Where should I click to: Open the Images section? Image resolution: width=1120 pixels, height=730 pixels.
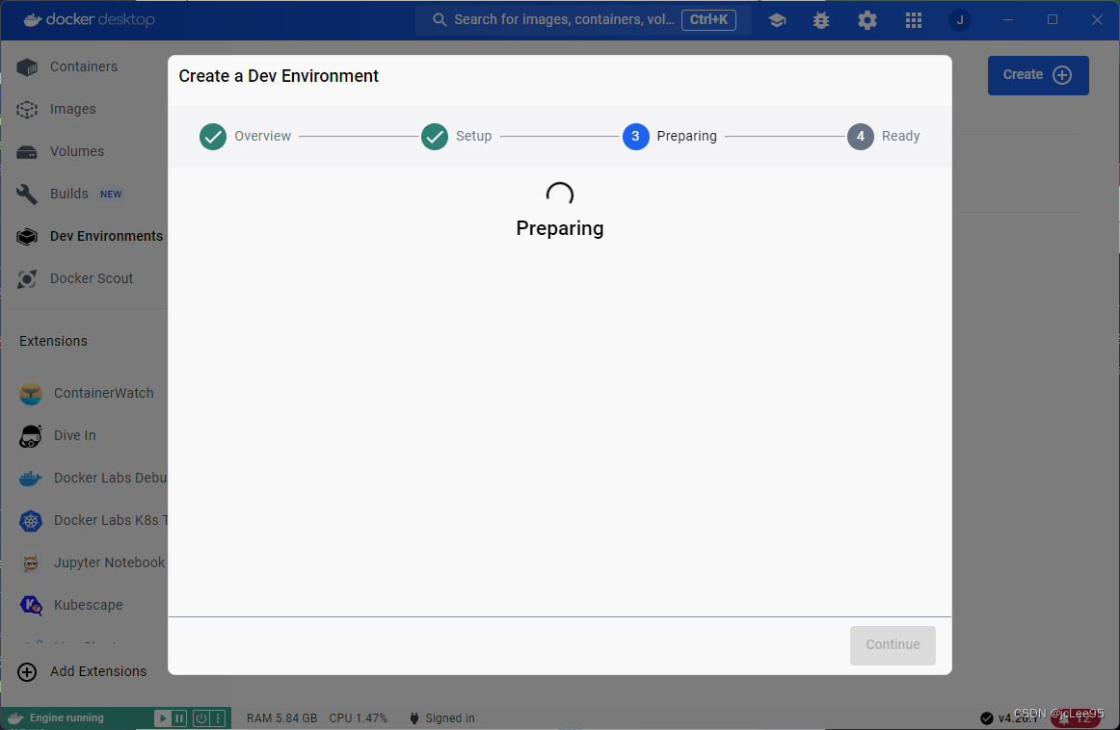tap(84, 109)
